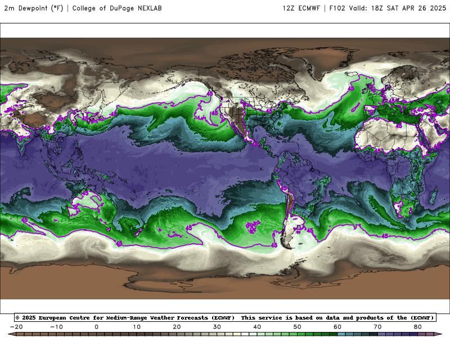Click the "10" color scale label
Screen dimensions: 450x337
[137, 327]
